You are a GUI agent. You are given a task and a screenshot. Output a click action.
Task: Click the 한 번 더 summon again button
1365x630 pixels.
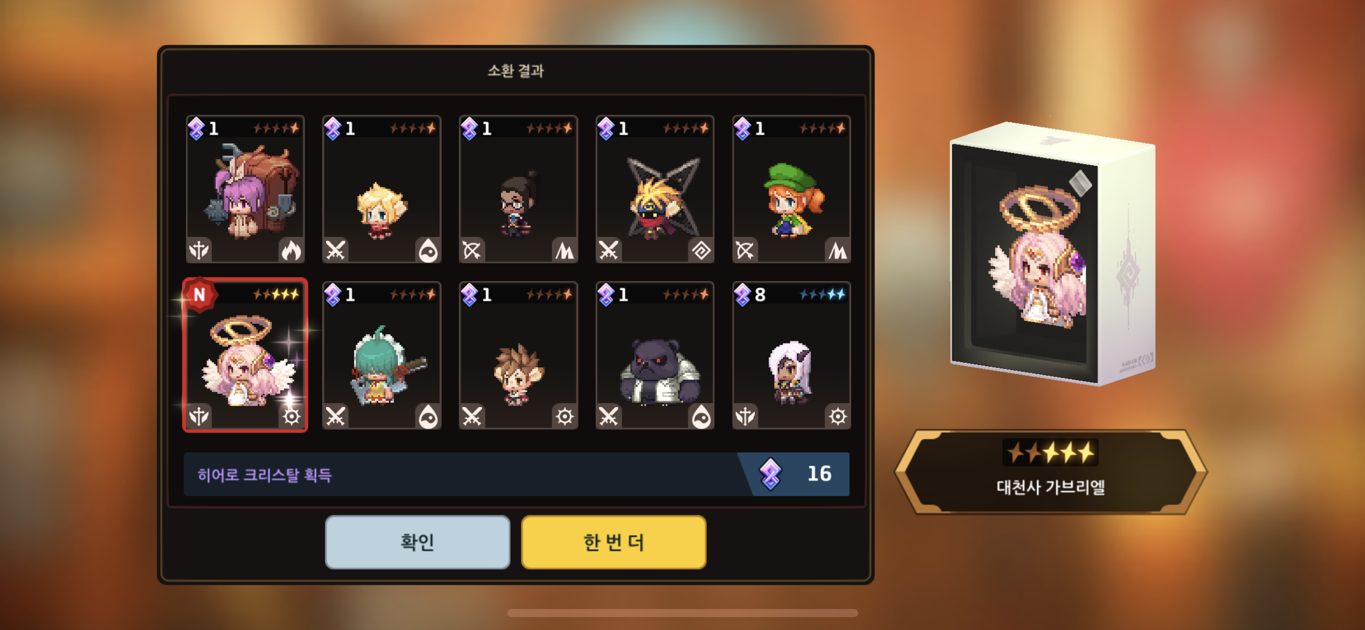tap(613, 542)
